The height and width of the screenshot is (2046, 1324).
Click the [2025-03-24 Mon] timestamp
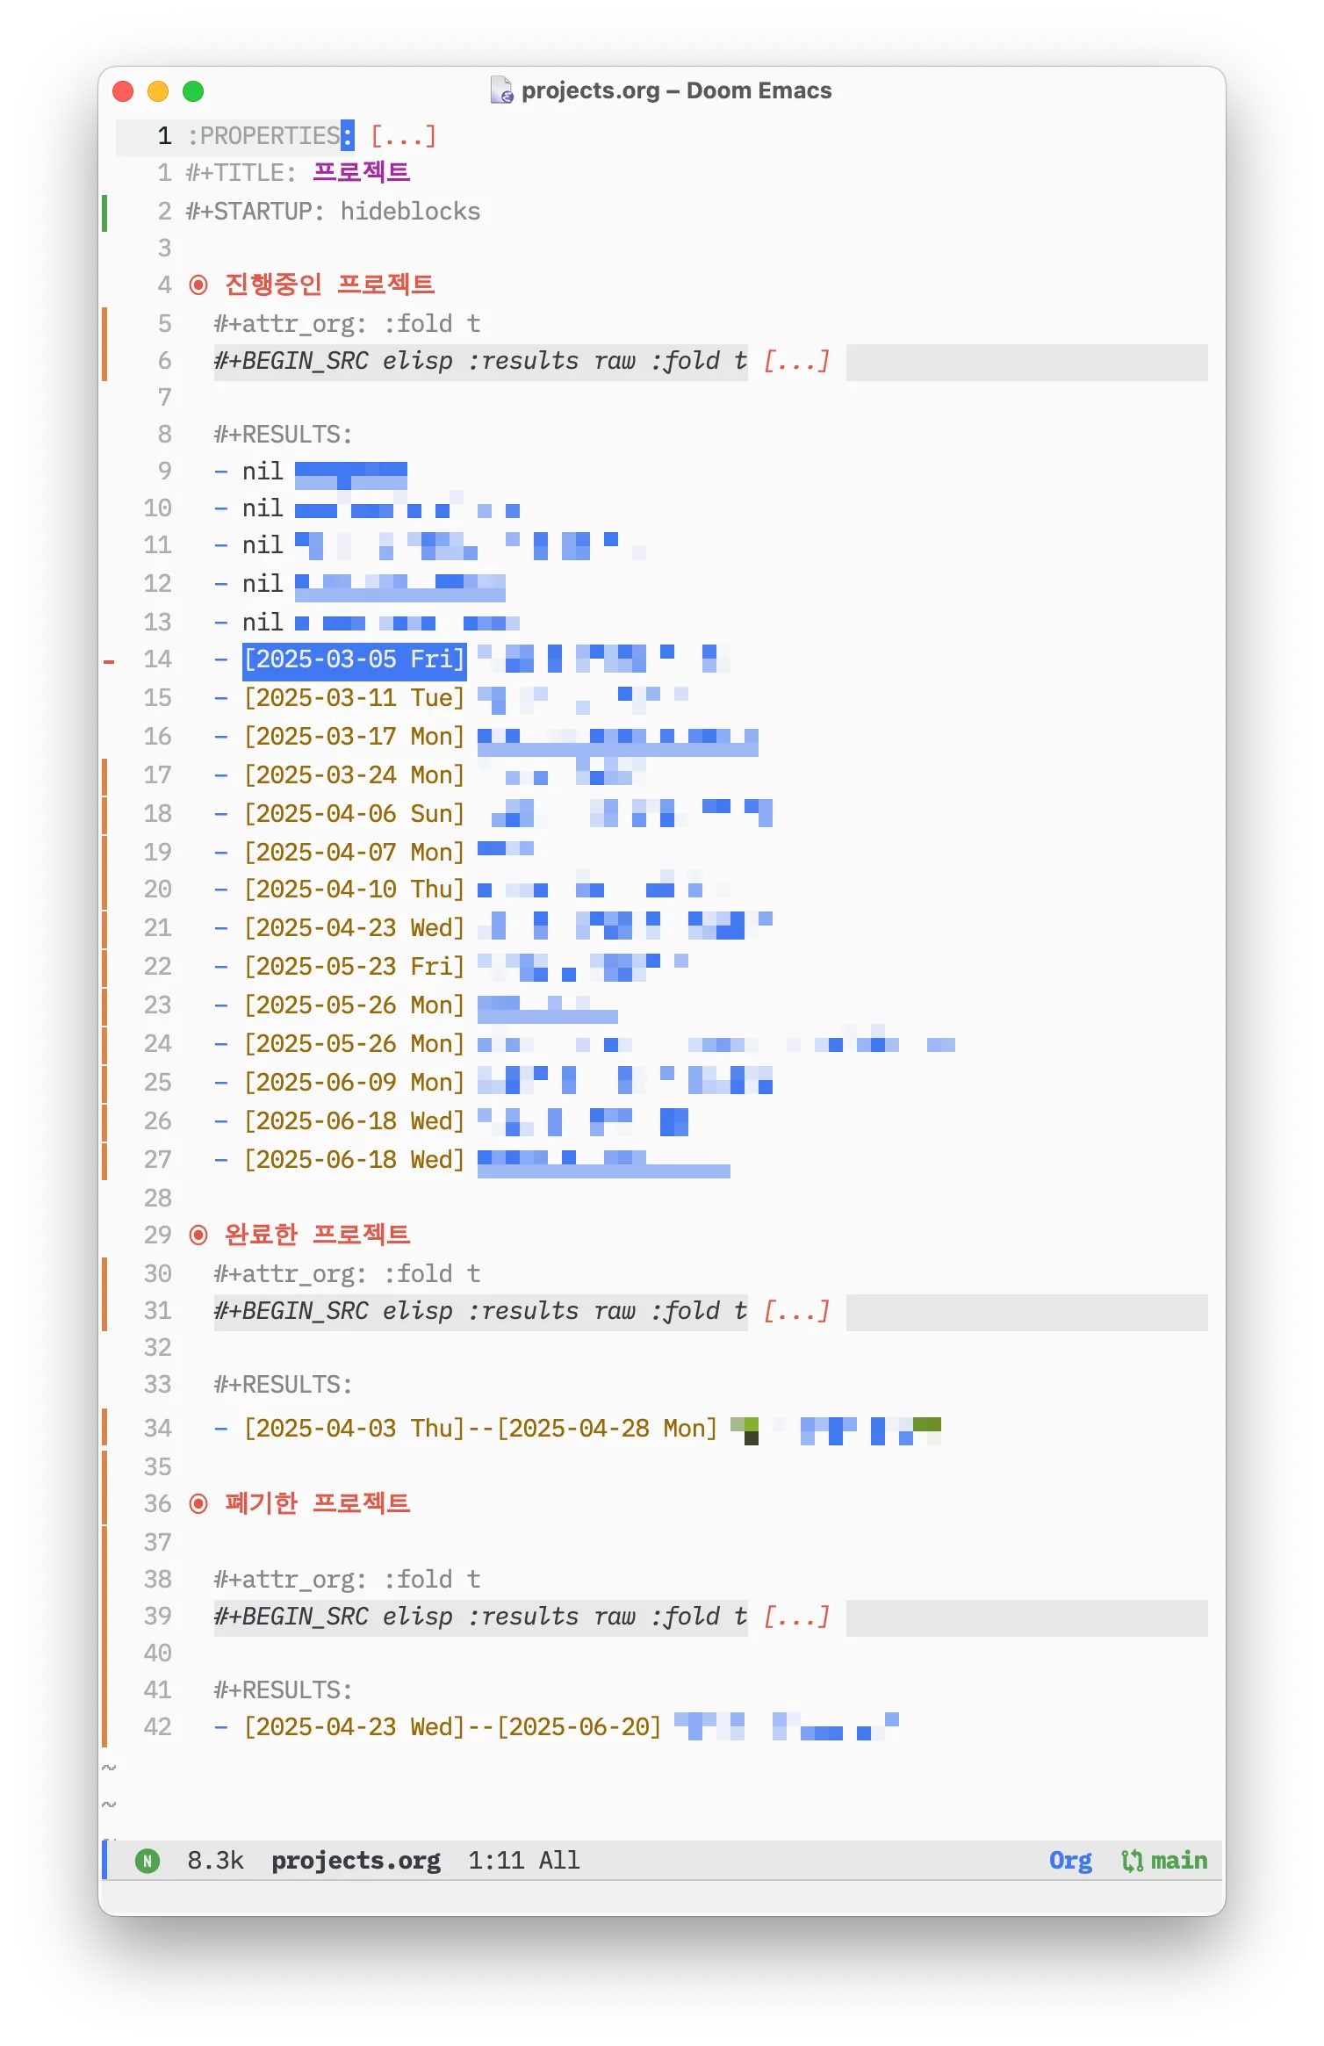[x=354, y=775]
